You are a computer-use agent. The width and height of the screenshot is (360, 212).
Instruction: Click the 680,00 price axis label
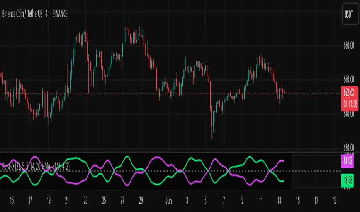pyautogui.click(x=348, y=45)
